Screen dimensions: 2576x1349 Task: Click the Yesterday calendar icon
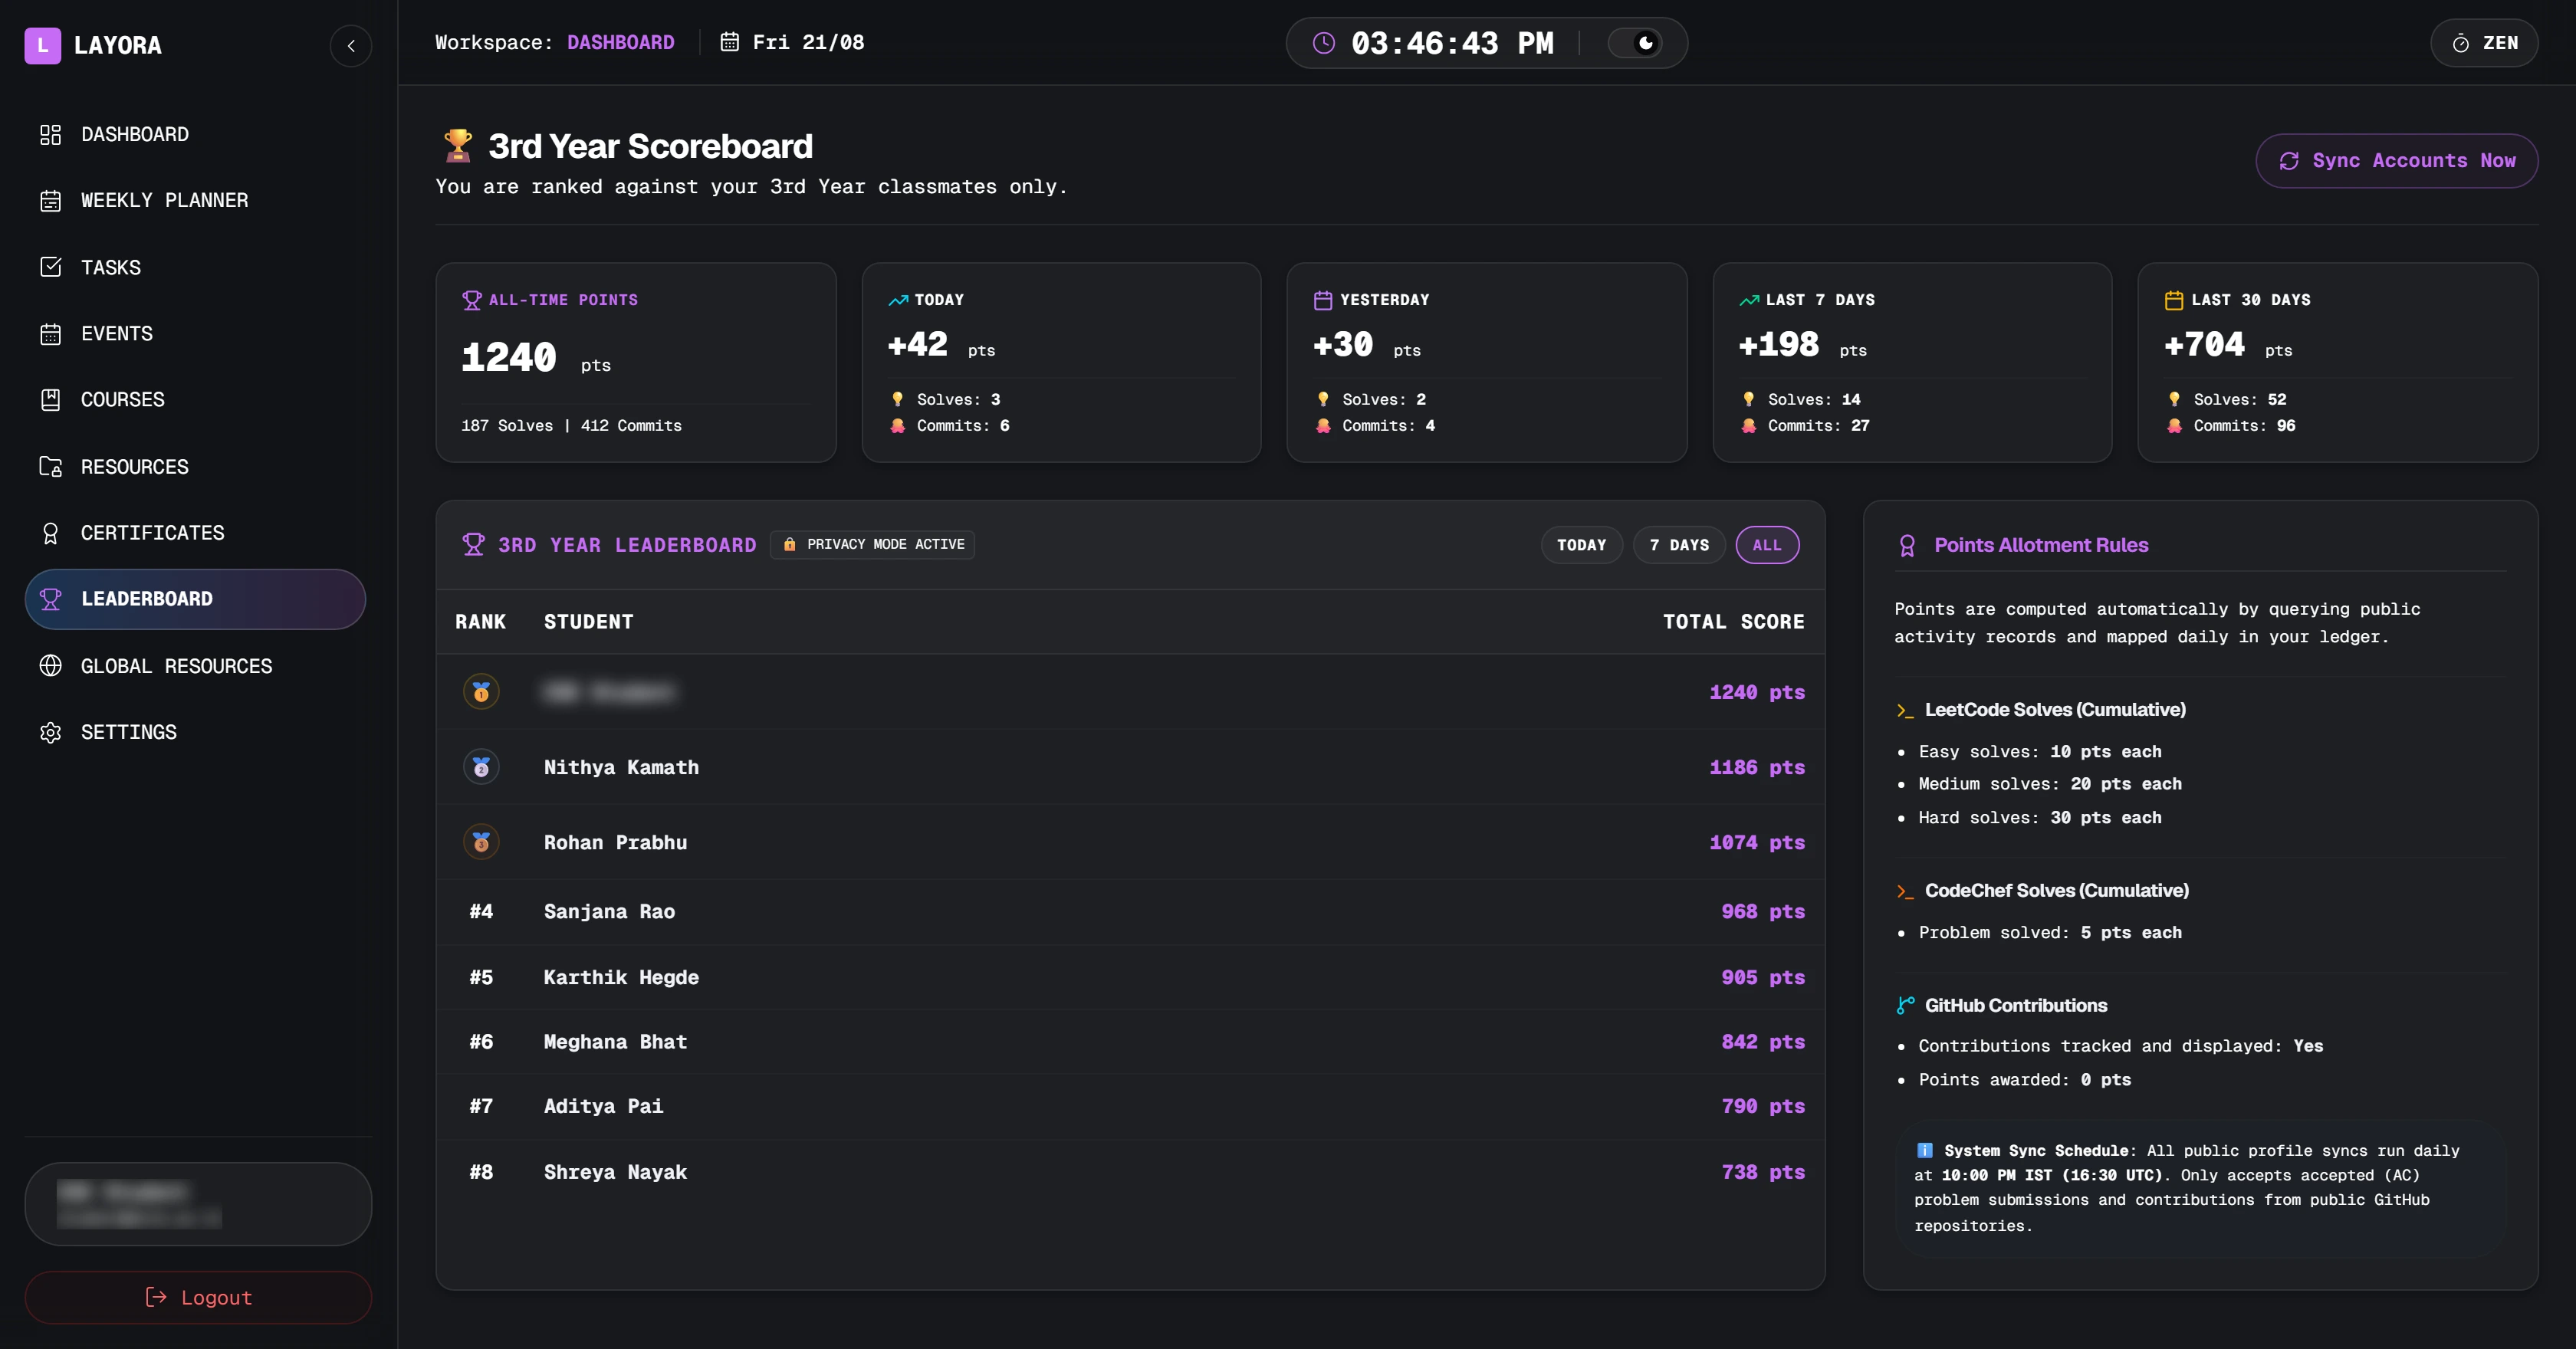coord(1323,300)
